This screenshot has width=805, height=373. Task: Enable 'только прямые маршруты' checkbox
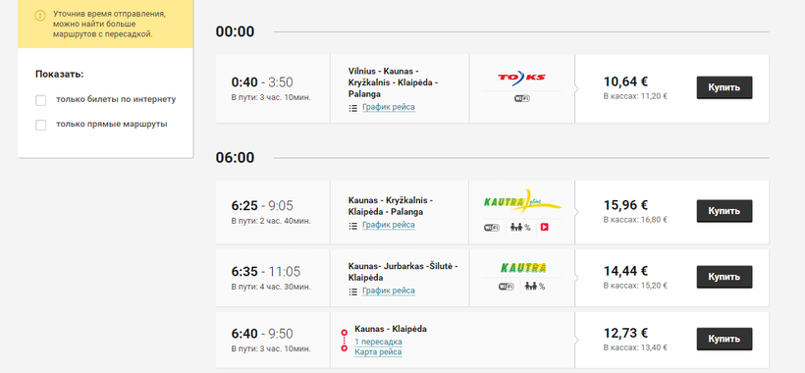coord(40,125)
